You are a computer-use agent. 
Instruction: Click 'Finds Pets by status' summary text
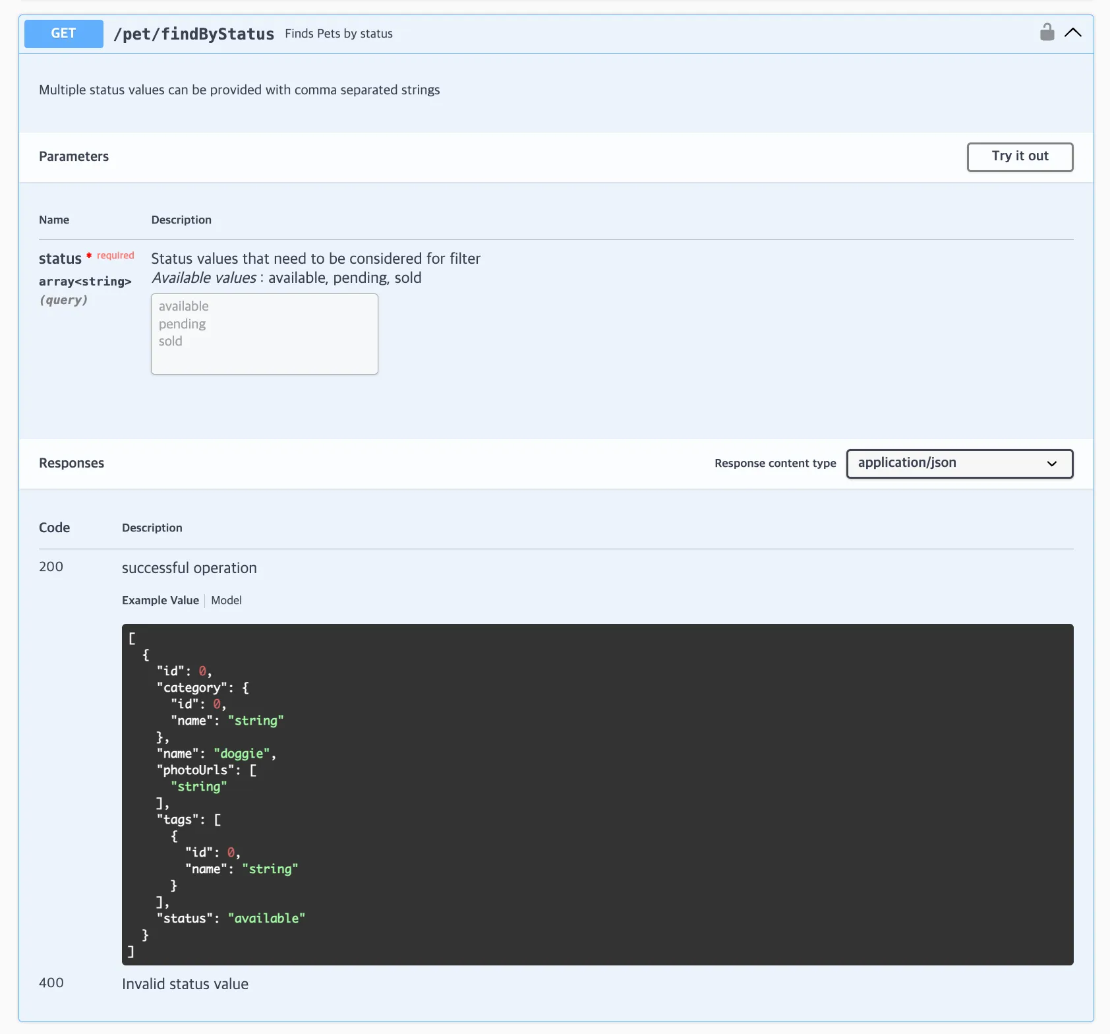coord(339,34)
